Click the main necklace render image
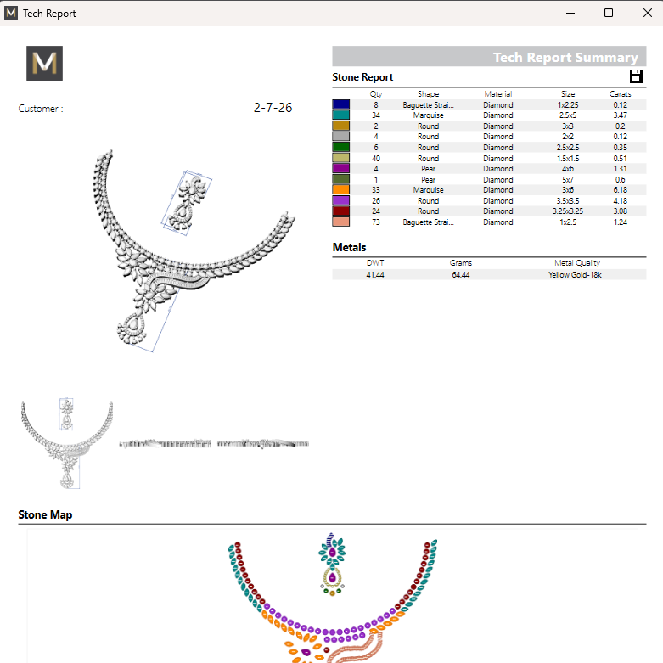The image size is (663, 663). pyautogui.click(x=193, y=250)
